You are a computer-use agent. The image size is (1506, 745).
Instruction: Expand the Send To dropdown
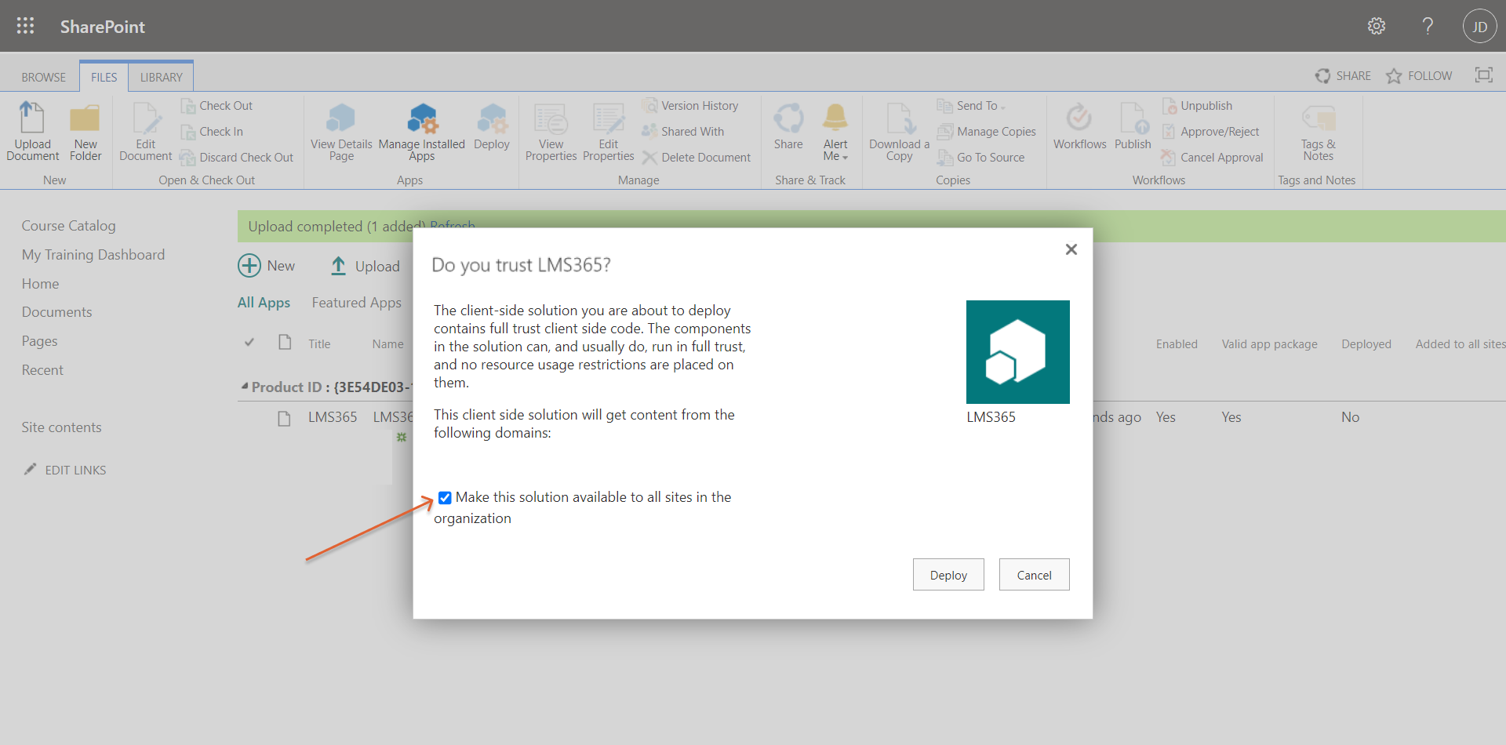[x=971, y=106]
